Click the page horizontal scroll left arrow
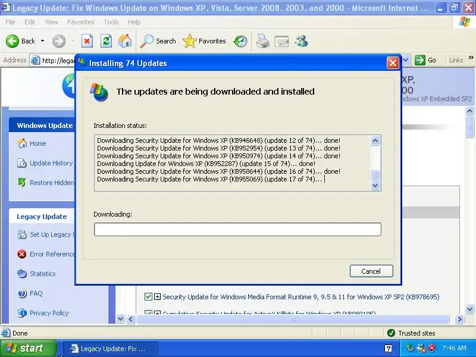Image resolution: width=476 pixels, height=357 pixels. tap(131, 320)
